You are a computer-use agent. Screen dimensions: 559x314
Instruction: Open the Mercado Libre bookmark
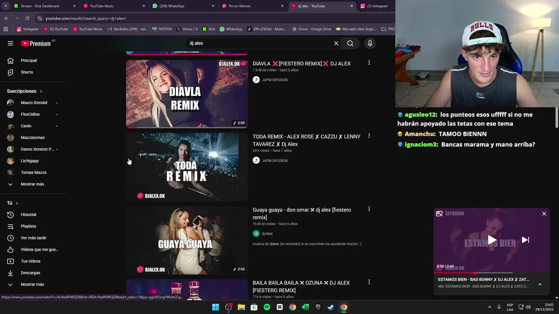(x=356, y=29)
